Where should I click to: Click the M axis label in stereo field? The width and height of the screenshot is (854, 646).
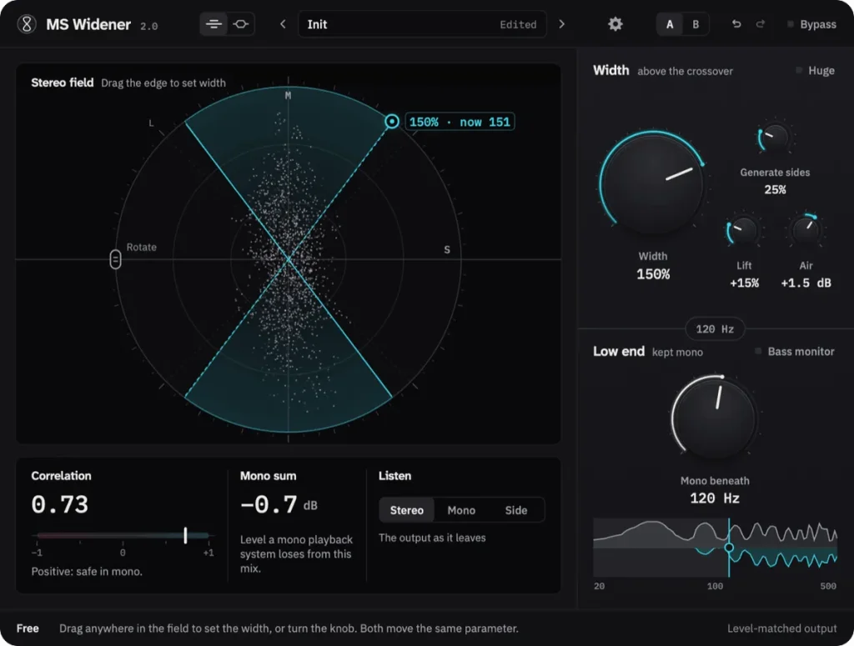click(288, 96)
